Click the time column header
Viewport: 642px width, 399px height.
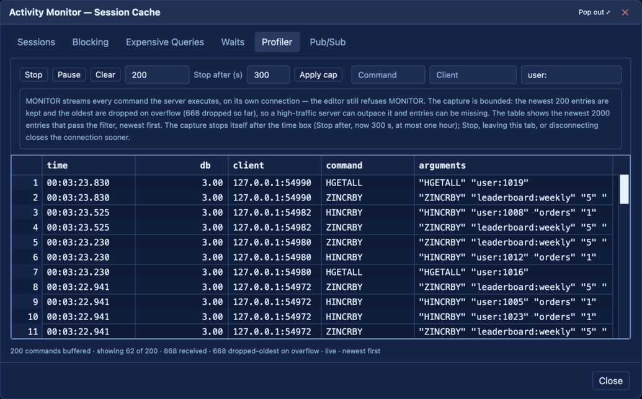pos(89,166)
